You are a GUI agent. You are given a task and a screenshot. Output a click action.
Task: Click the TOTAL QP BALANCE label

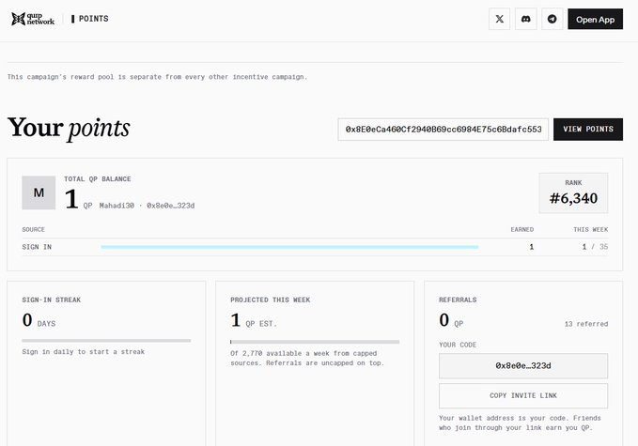coord(97,179)
